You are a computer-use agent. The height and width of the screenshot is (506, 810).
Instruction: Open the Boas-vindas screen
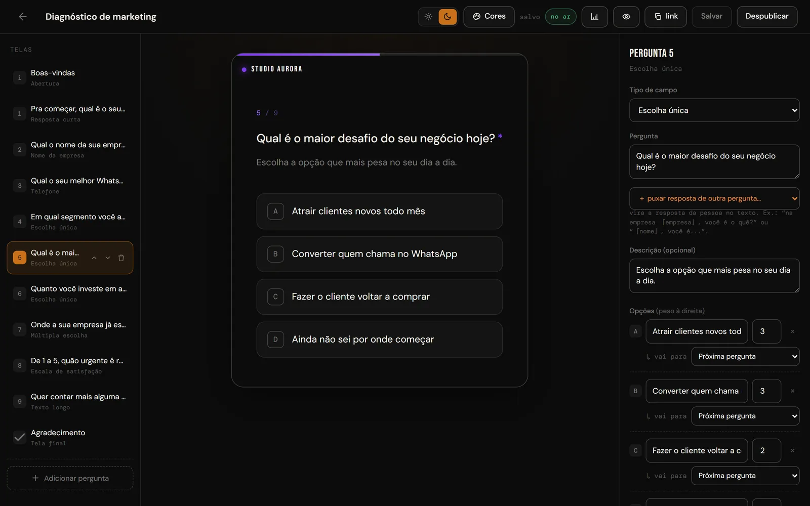[70, 78]
